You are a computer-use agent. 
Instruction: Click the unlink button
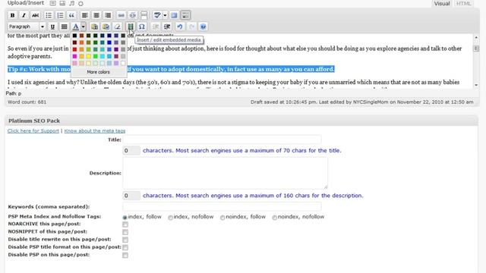133,15
